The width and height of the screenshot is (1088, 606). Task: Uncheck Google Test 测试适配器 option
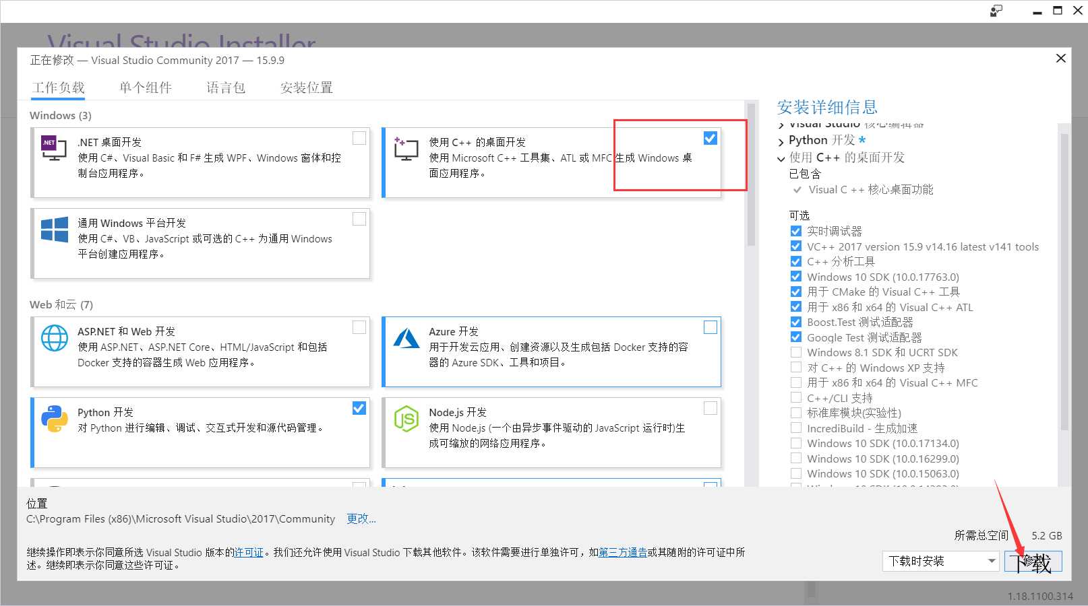pyautogui.click(x=796, y=337)
